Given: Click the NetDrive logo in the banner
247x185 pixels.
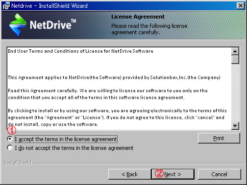Looking at the screenshot, I should click(x=43, y=25).
